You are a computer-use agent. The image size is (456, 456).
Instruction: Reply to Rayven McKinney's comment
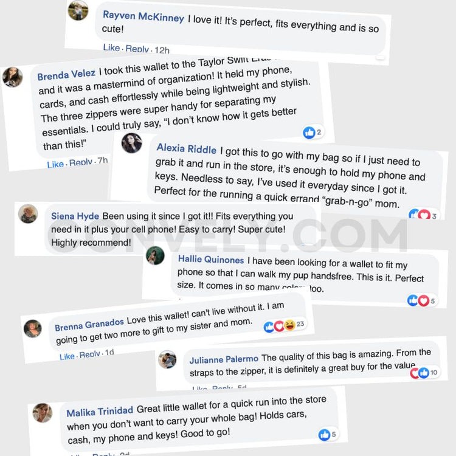[137, 49]
